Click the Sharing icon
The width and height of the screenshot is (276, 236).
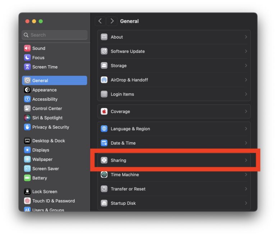pos(104,160)
